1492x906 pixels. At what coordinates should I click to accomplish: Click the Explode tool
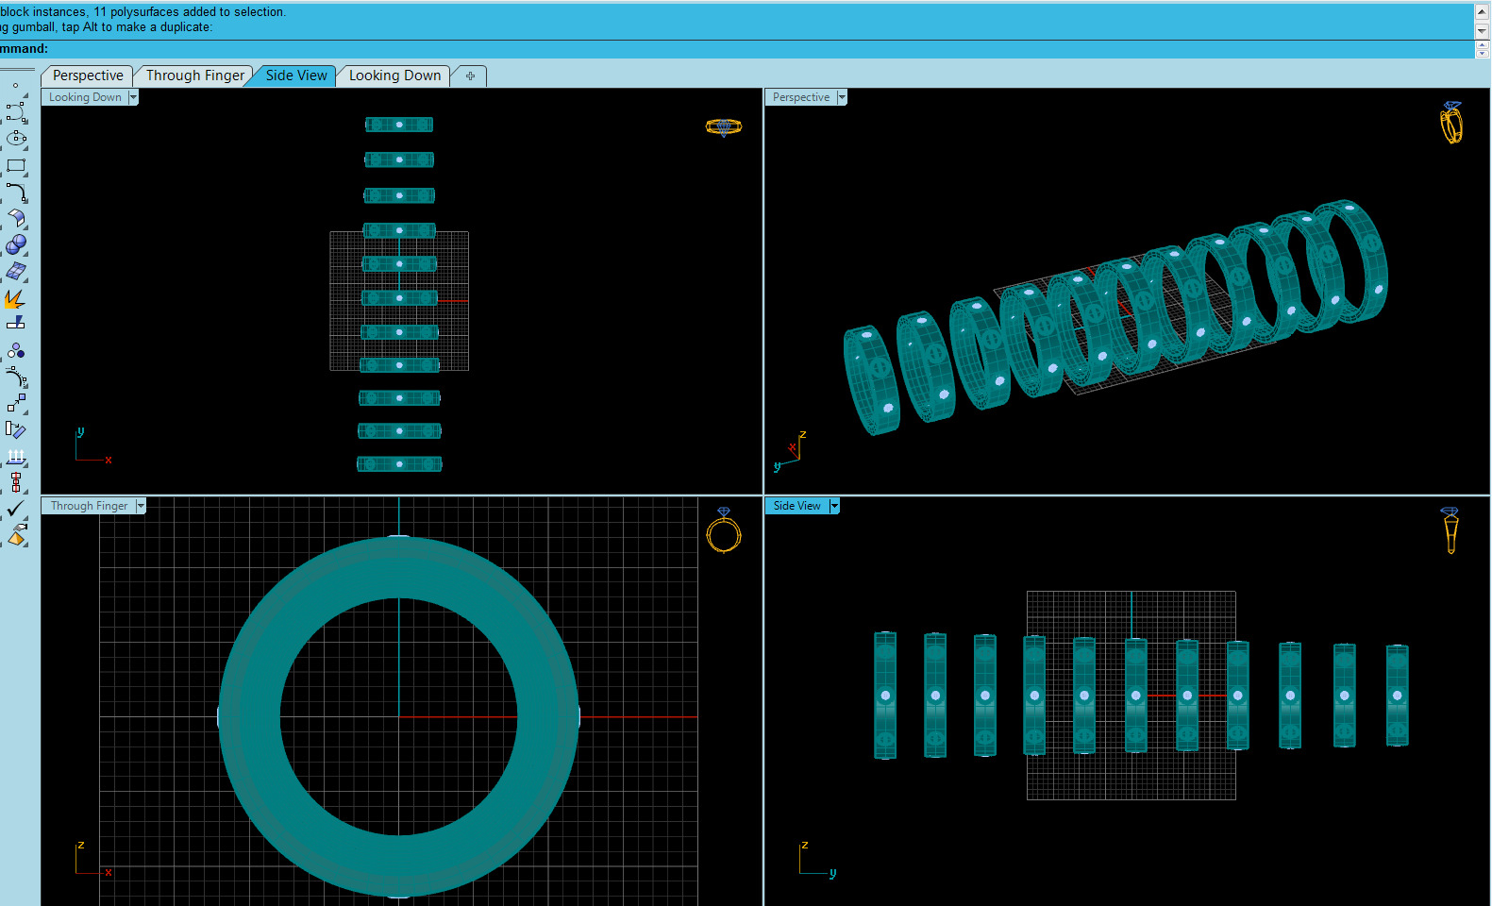15,298
